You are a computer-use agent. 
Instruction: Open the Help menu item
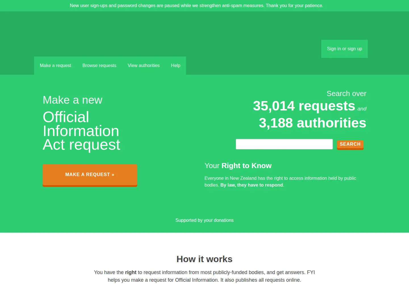click(x=176, y=66)
